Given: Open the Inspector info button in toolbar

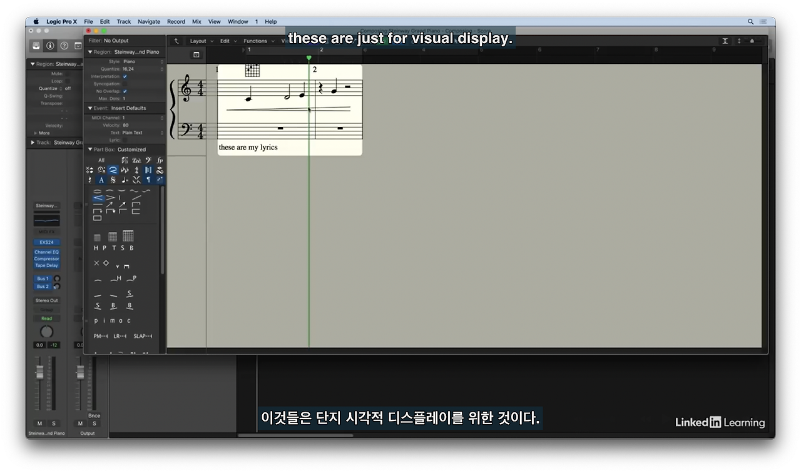Looking at the screenshot, I should [x=50, y=46].
